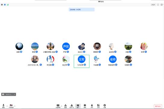Click the red leave meeting button
The image size is (164, 109).
point(158,106)
